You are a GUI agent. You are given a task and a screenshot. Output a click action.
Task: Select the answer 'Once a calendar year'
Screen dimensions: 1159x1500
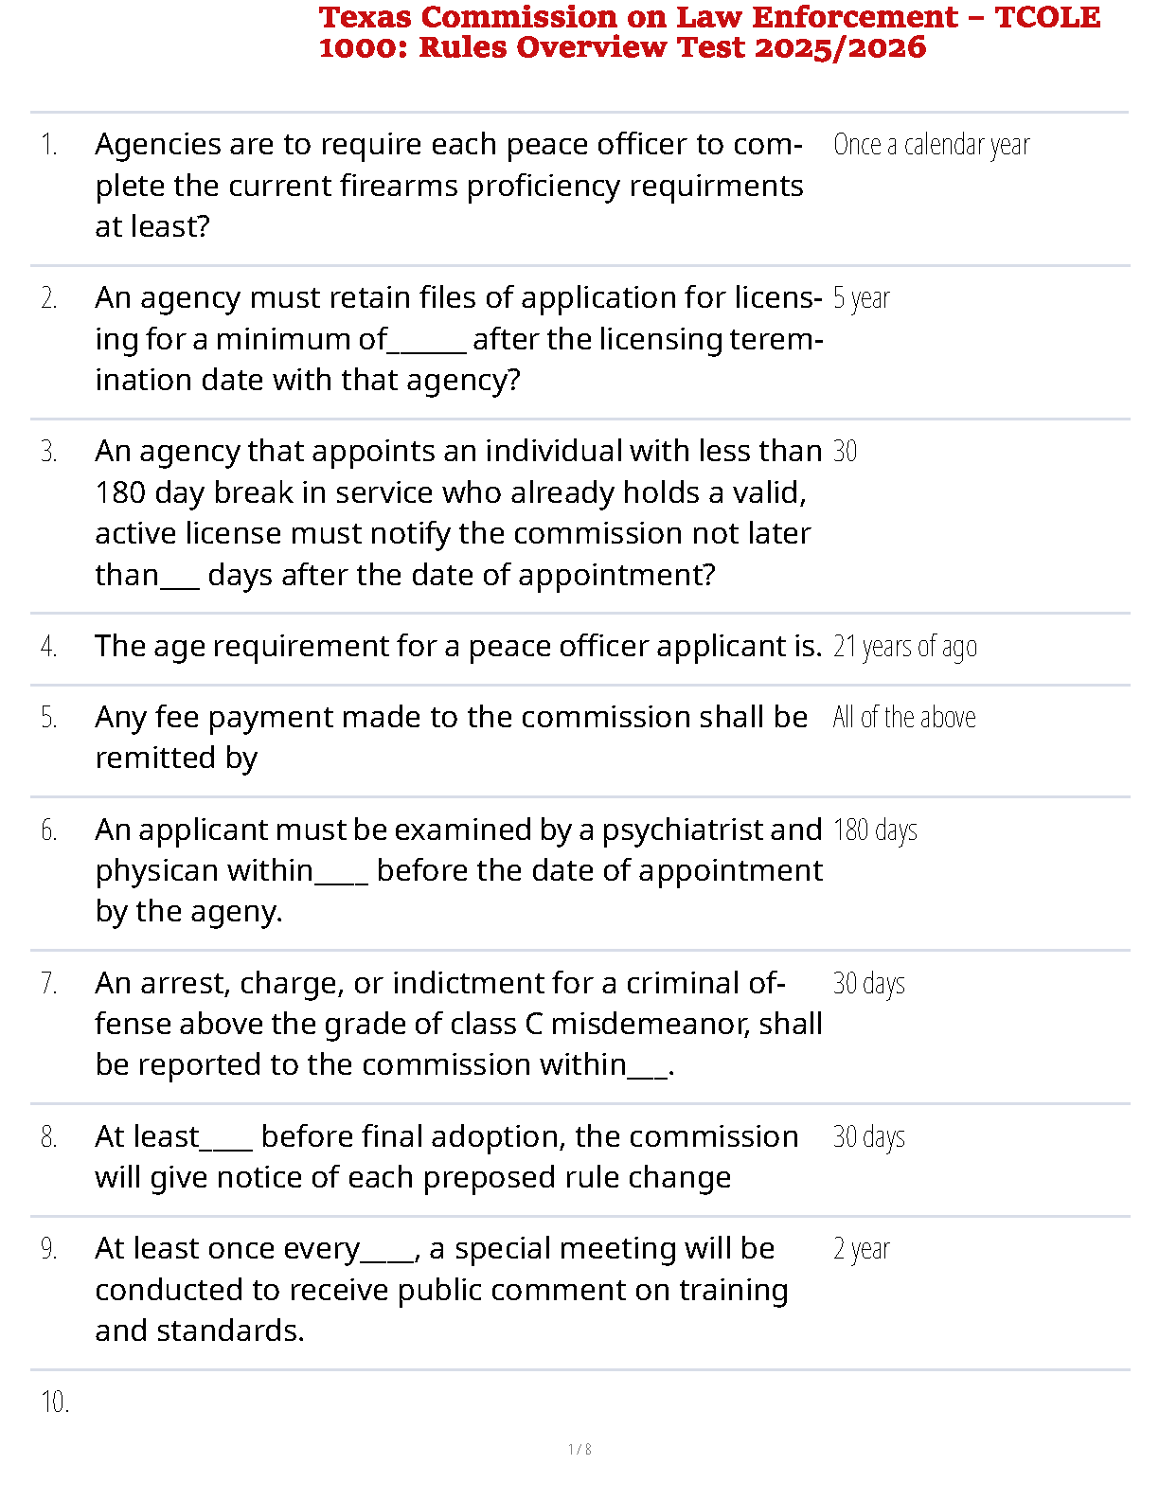coord(932,145)
